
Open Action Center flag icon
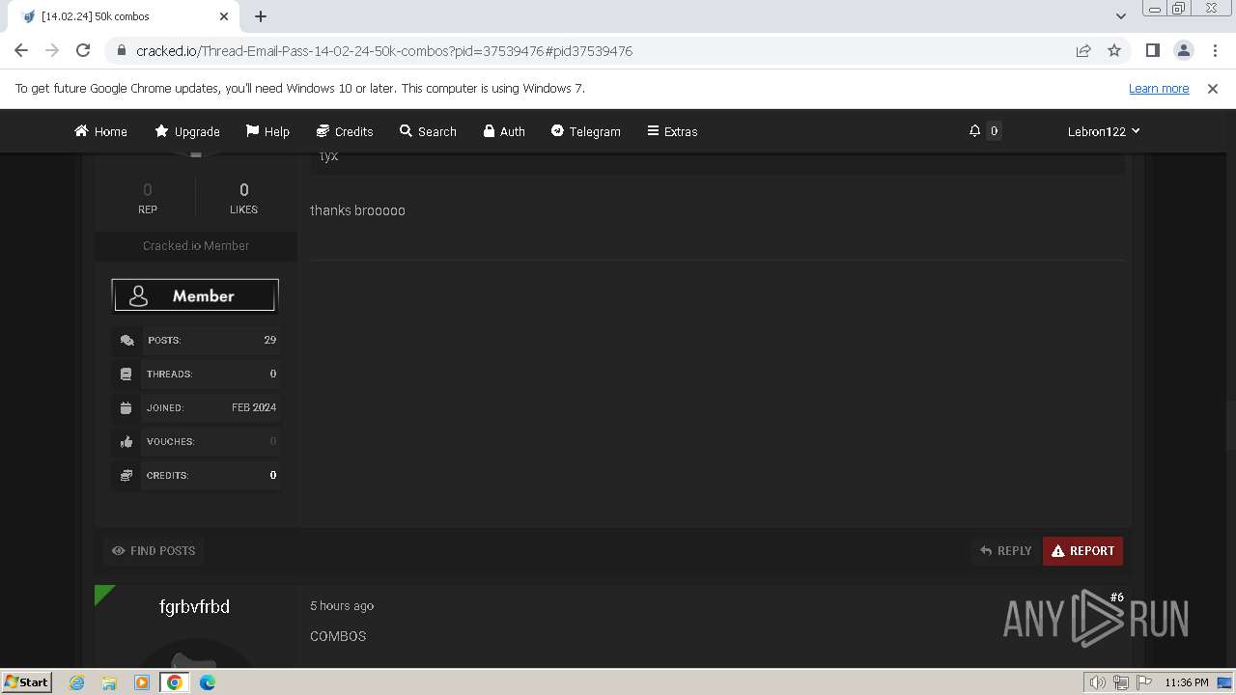click(x=1143, y=682)
